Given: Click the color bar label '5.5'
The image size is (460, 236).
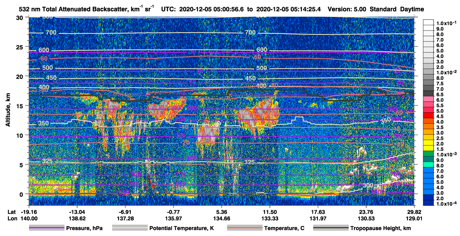Looking at the screenshot, I should [440, 105].
